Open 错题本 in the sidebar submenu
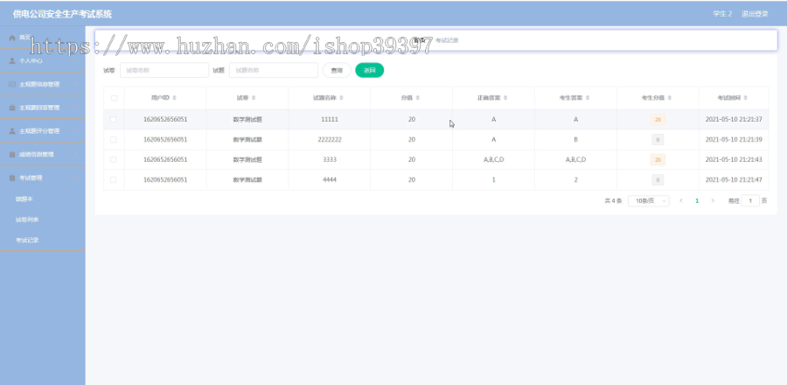 24,199
